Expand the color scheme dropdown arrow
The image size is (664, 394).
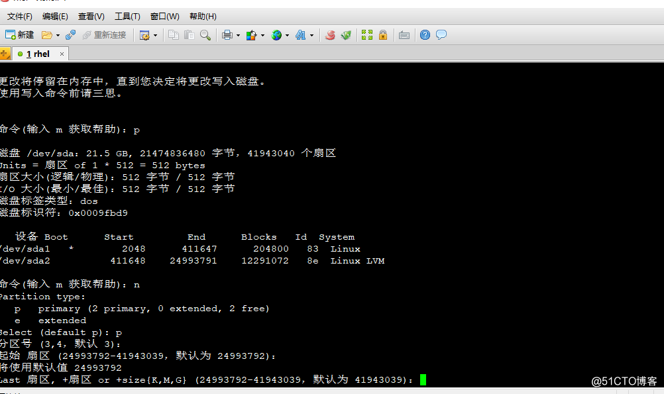(x=262, y=36)
